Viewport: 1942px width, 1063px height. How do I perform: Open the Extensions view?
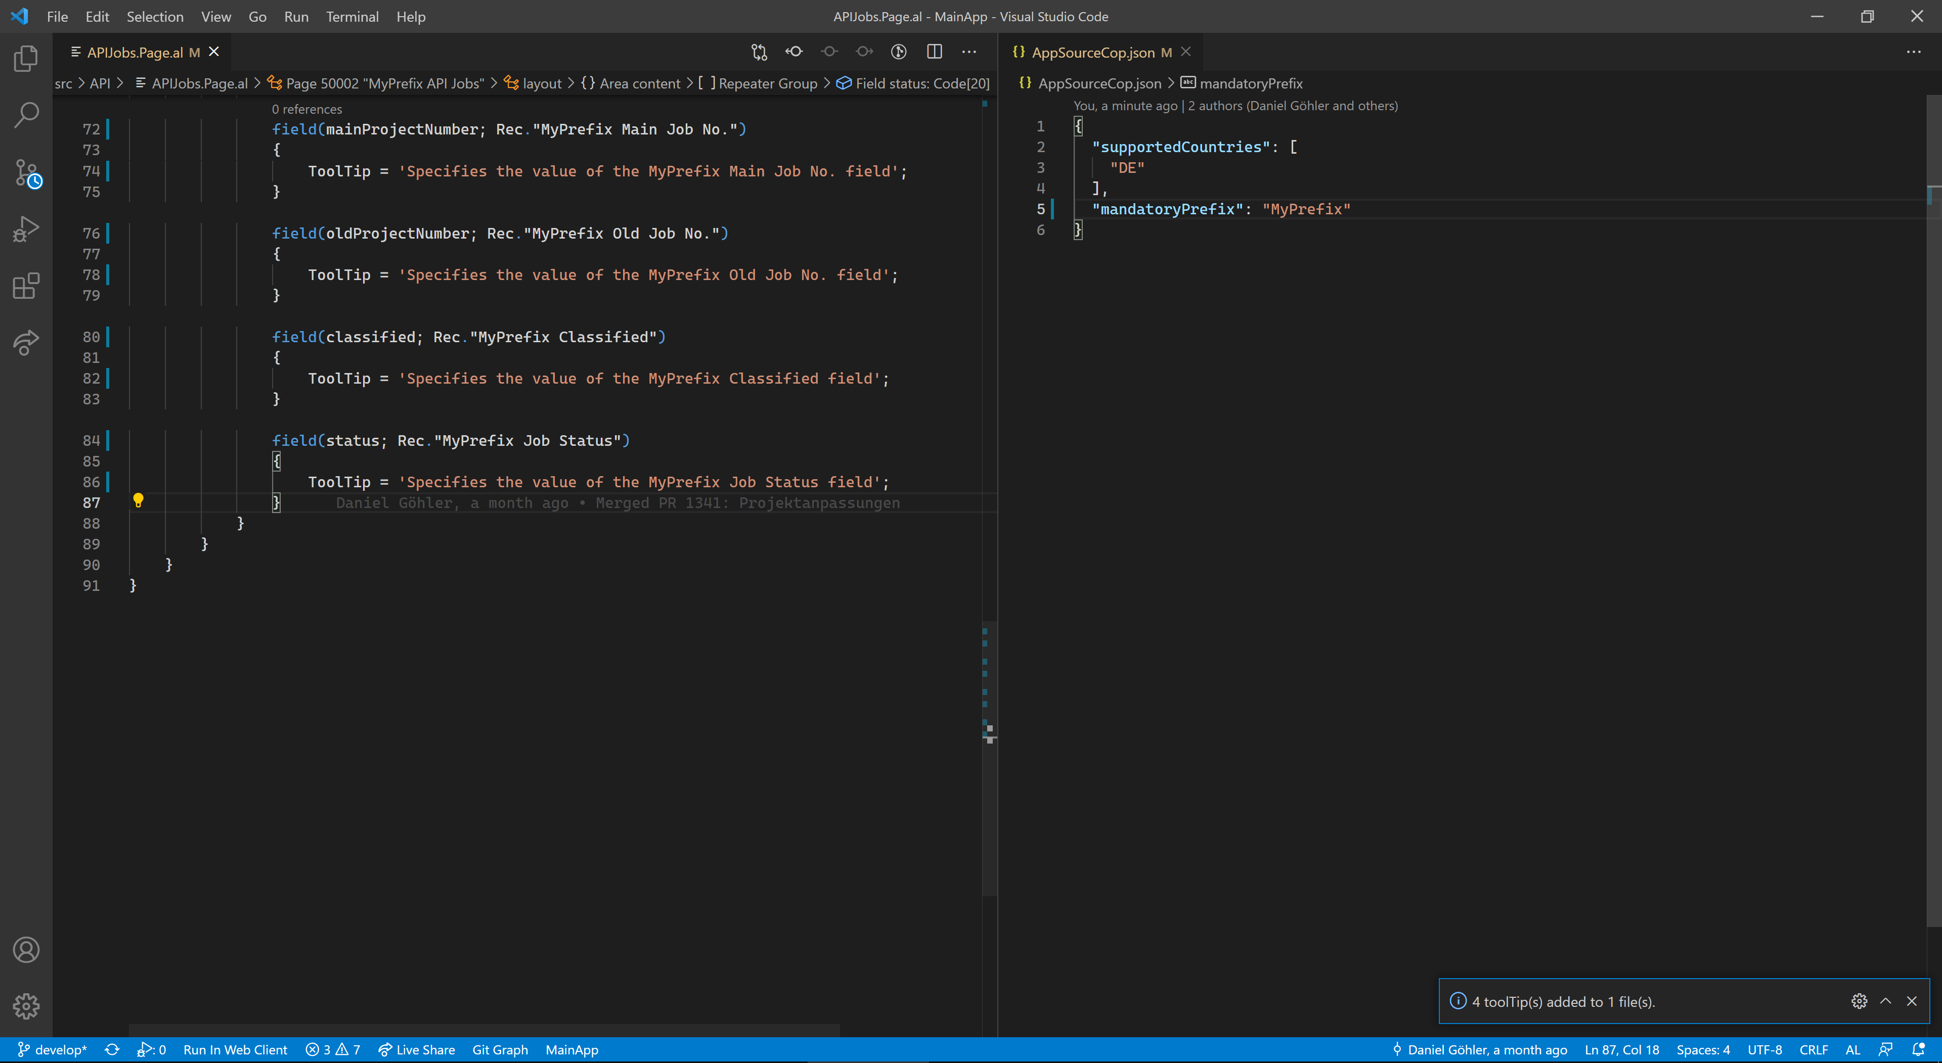coord(26,286)
